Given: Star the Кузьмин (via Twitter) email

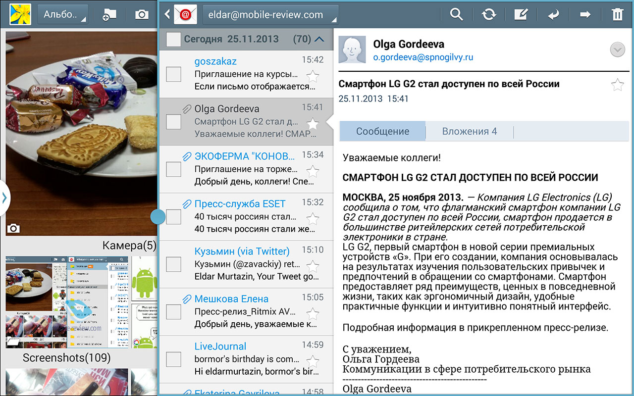Looking at the screenshot, I should (313, 266).
